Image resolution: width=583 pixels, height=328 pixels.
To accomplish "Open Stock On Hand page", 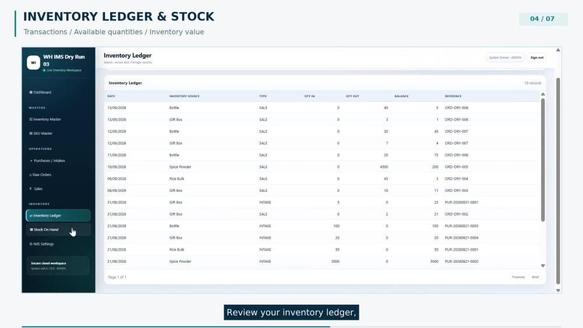I will coord(58,230).
